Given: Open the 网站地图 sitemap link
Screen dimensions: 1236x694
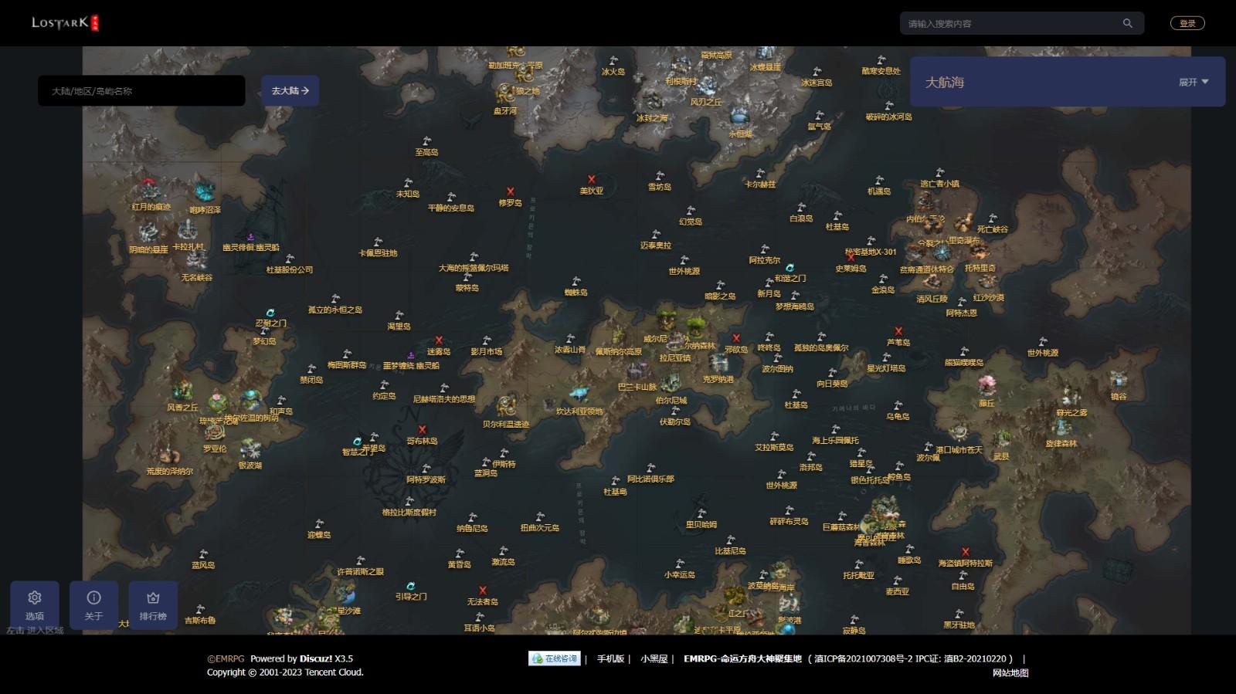Looking at the screenshot, I should [1010, 672].
